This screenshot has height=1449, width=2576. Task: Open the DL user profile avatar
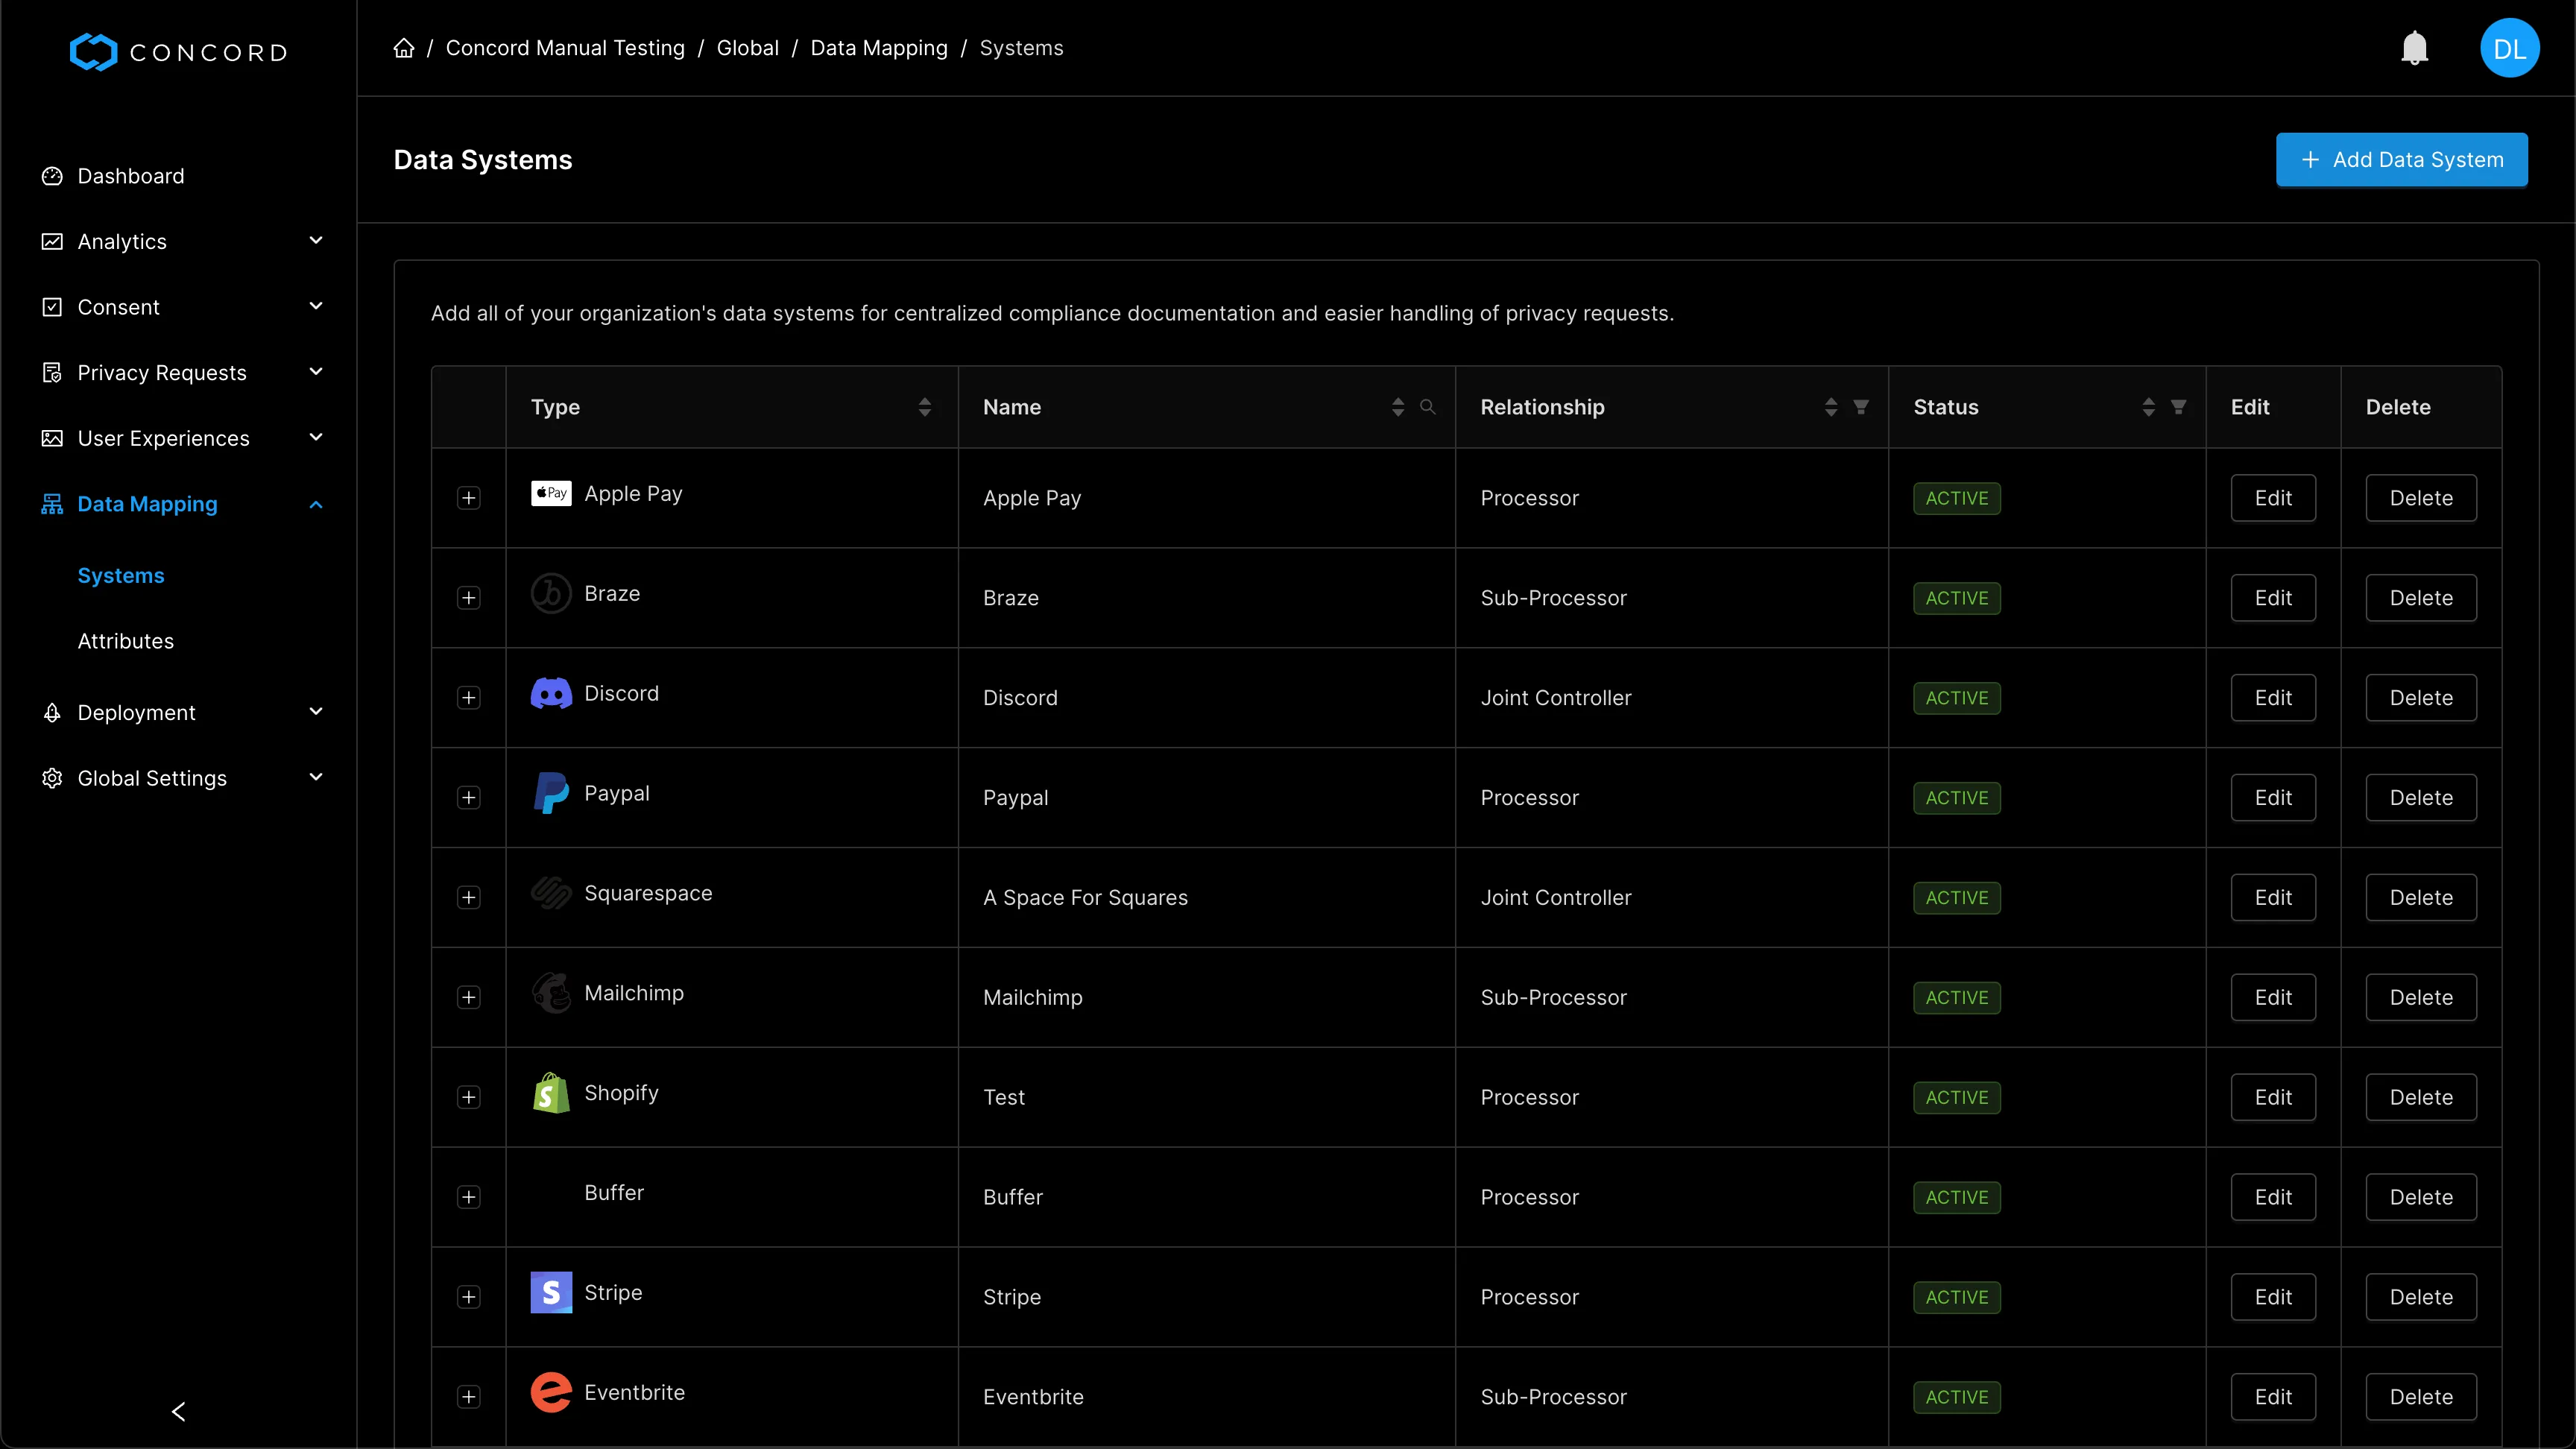pyautogui.click(x=2510, y=47)
